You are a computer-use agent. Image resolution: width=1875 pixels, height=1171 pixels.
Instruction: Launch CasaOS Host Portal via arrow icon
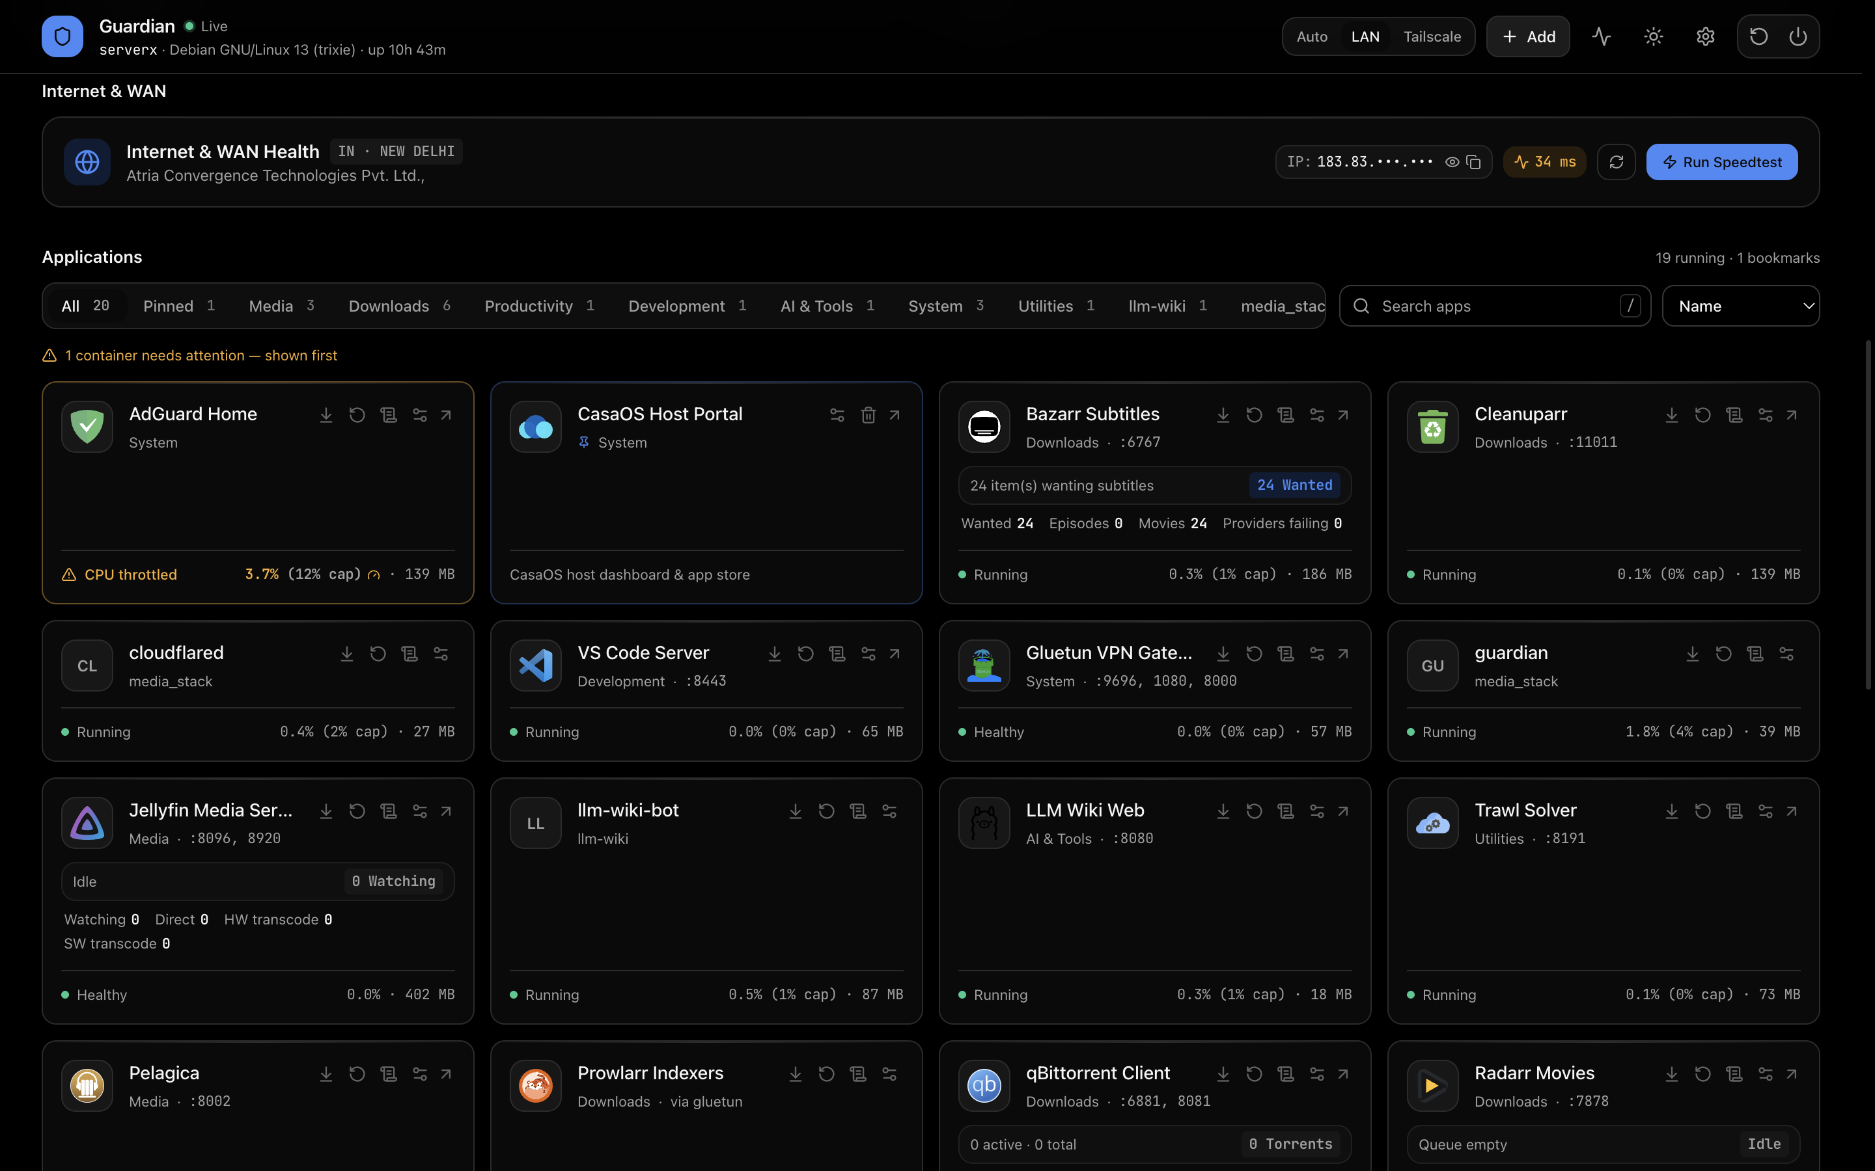895,415
